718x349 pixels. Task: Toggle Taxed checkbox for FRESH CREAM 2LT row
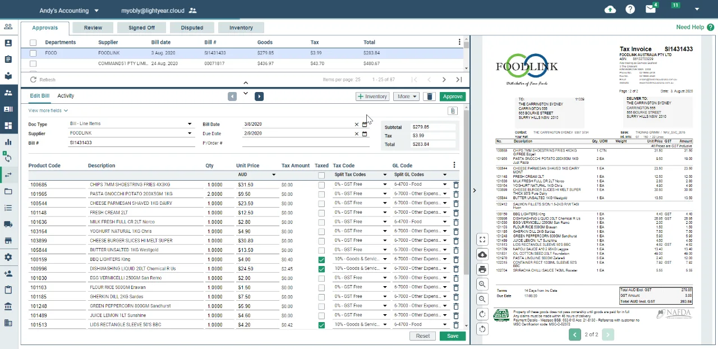click(321, 213)
